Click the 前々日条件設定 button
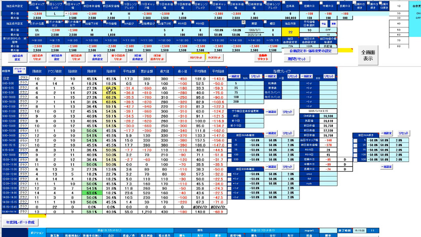This screenshot has width=421, height=237. pos(97,57)
